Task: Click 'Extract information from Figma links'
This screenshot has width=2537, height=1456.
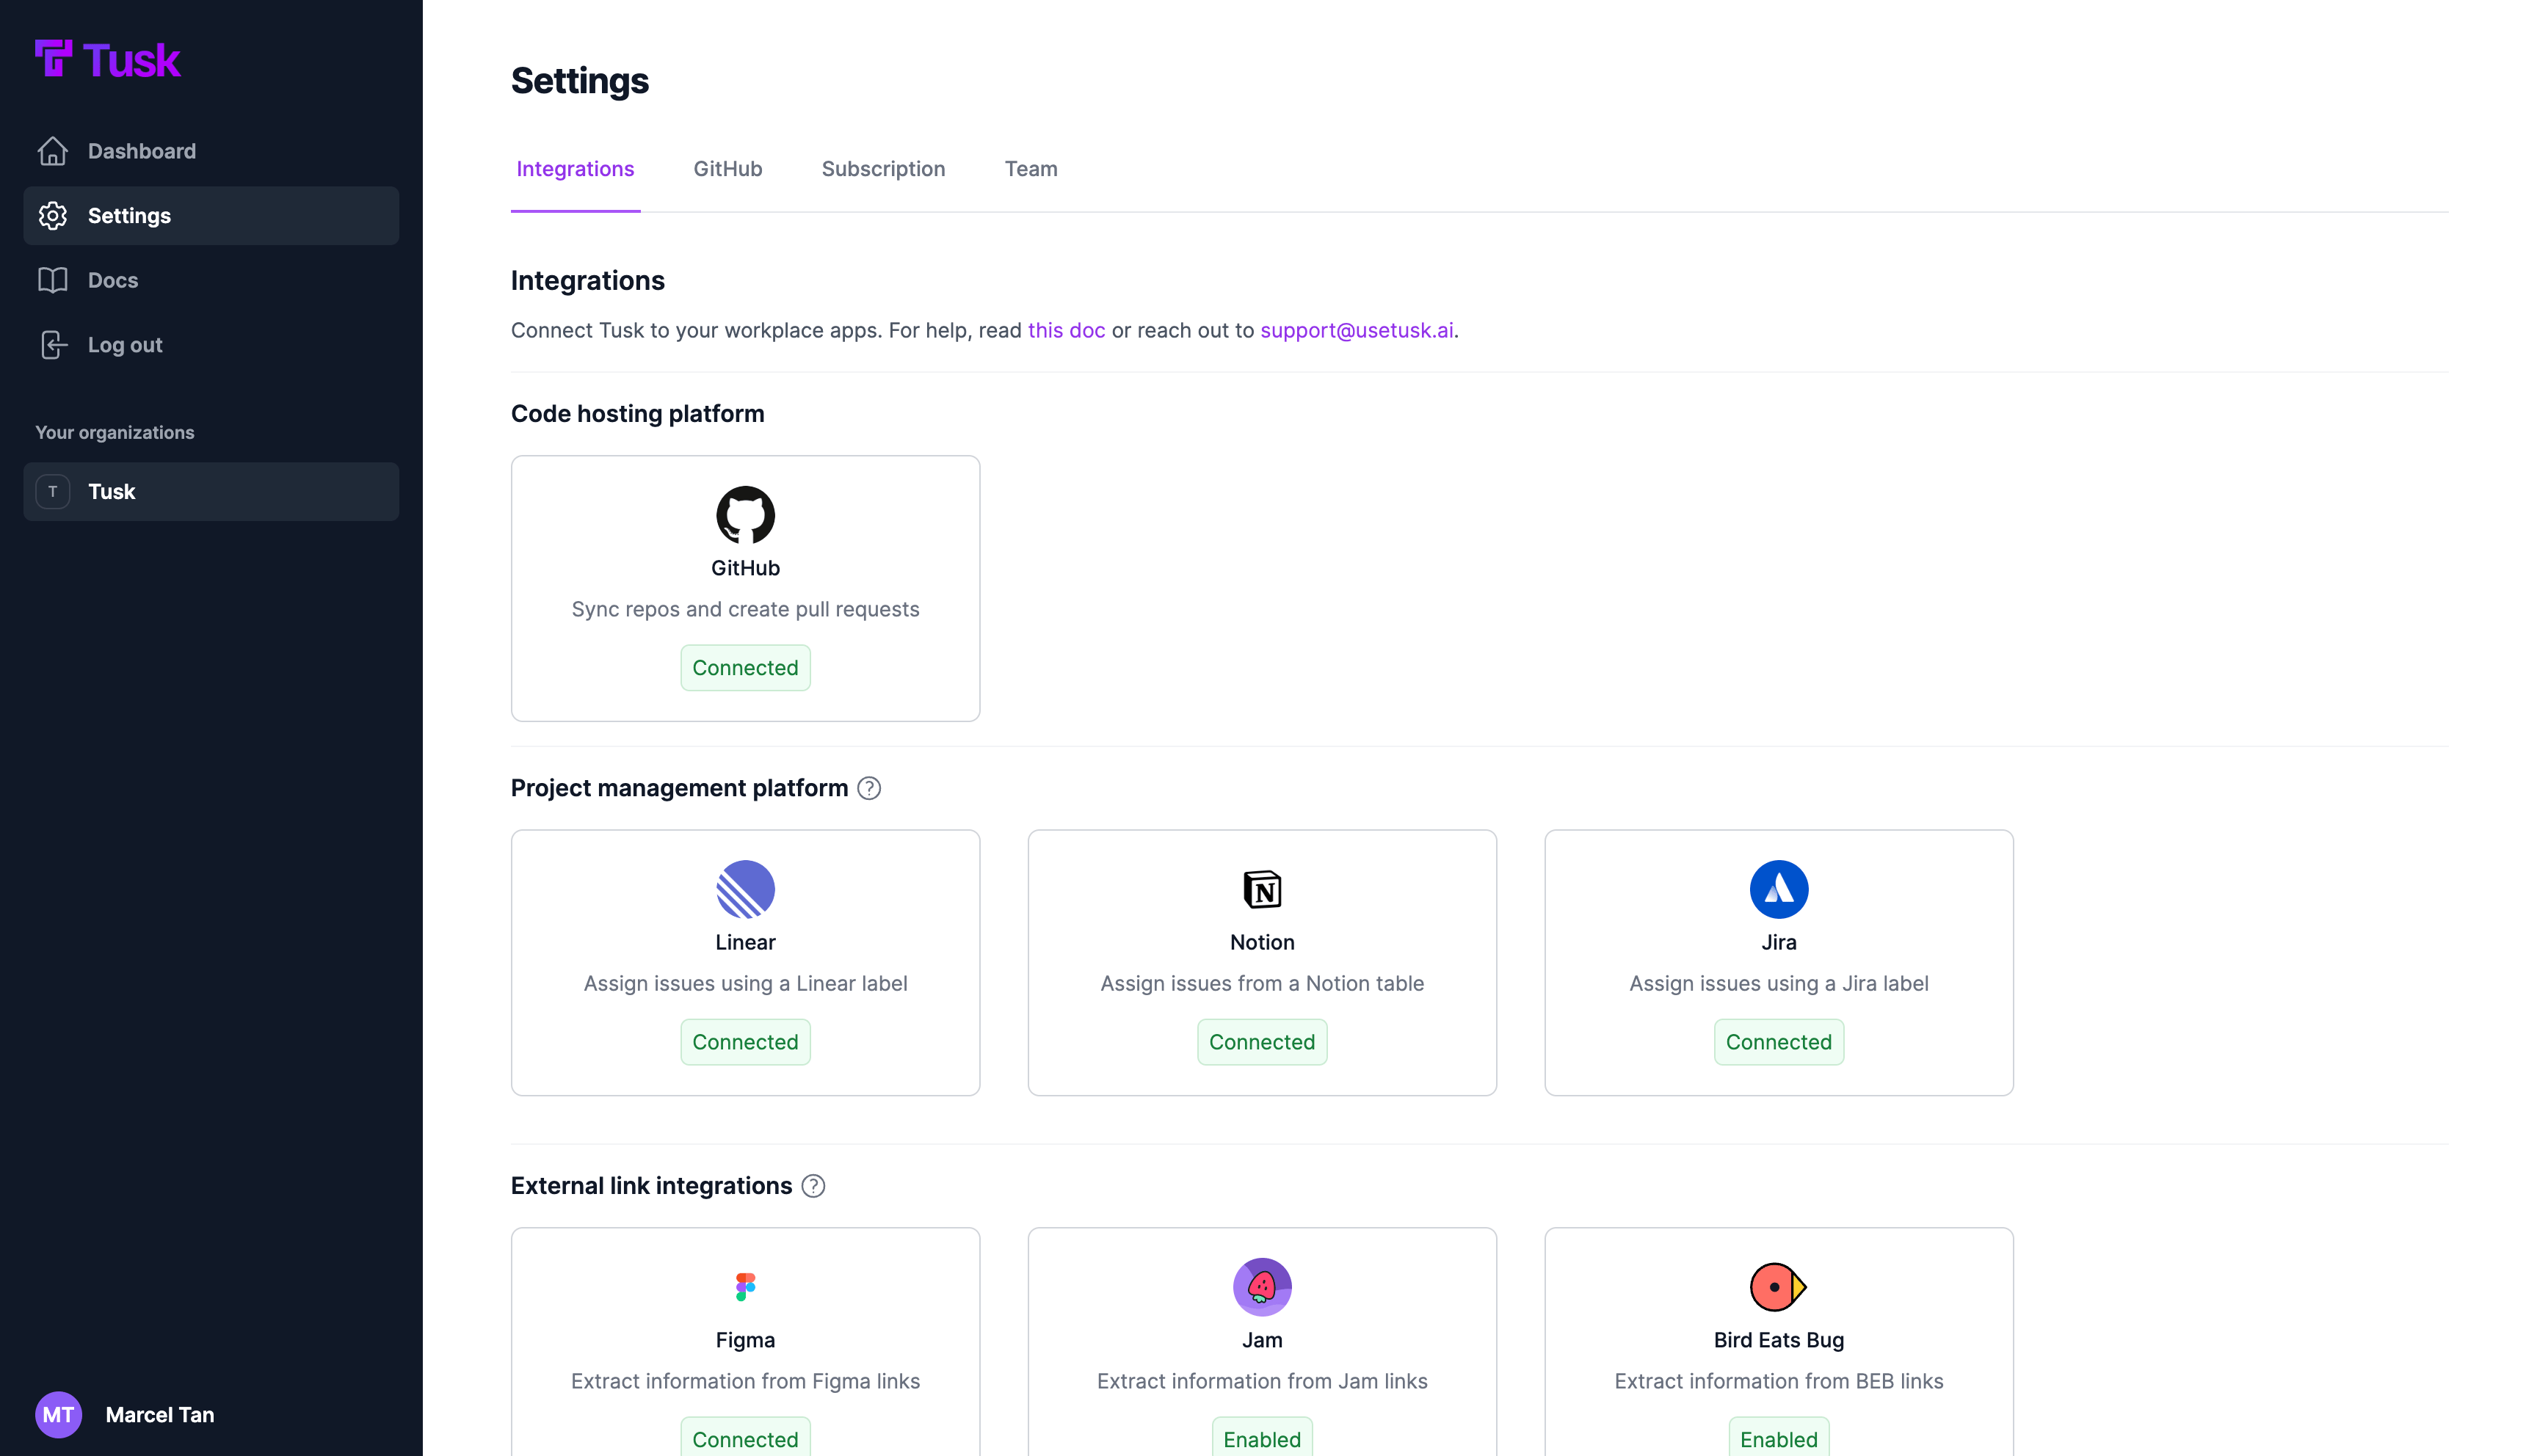Action: coord(745,1382)
